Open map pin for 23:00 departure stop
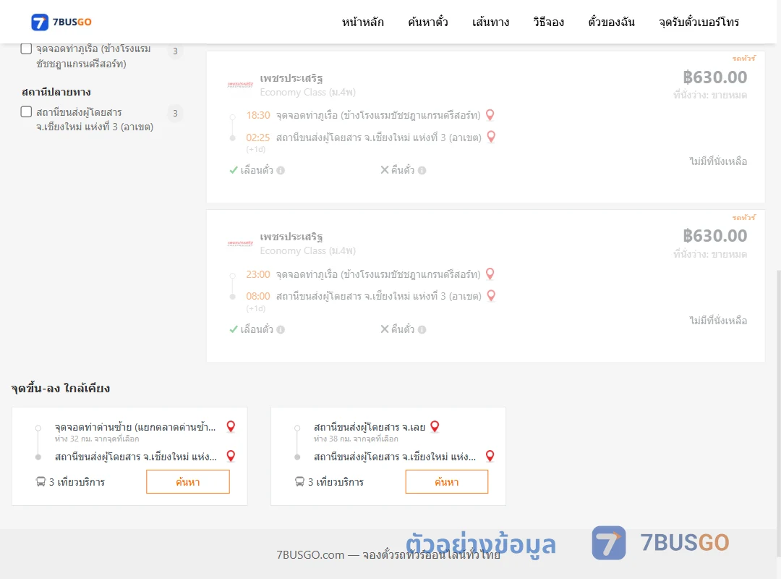This screenshot has height=579, width=781. point(490,274)
